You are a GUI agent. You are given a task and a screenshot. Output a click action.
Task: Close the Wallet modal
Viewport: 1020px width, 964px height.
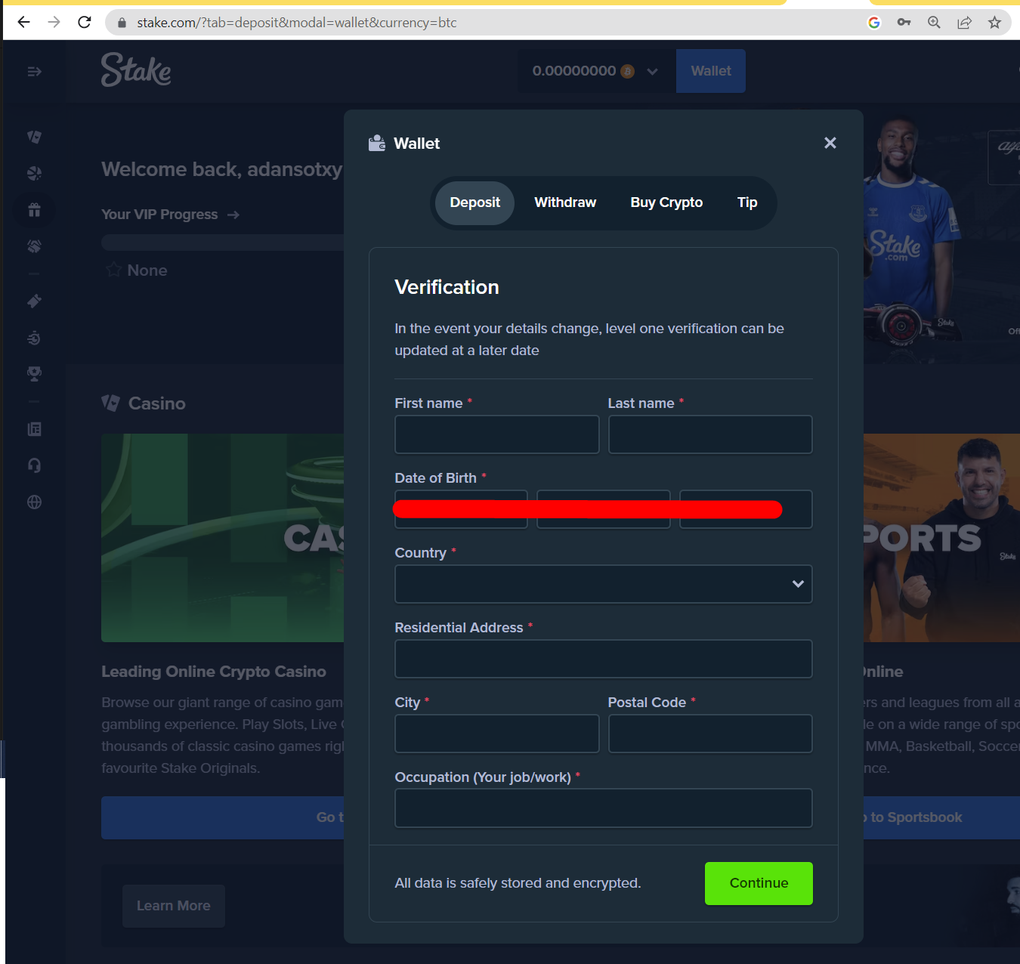point(830,143)
